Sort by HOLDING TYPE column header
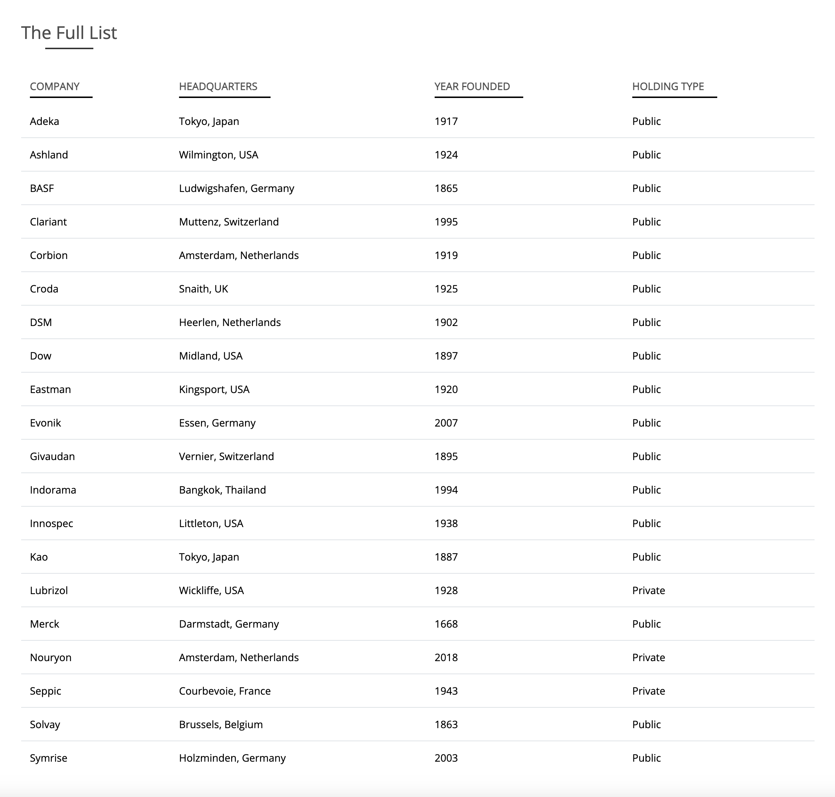Image resolution: width=835 pixels, height=797 pixels. (668, 87)
